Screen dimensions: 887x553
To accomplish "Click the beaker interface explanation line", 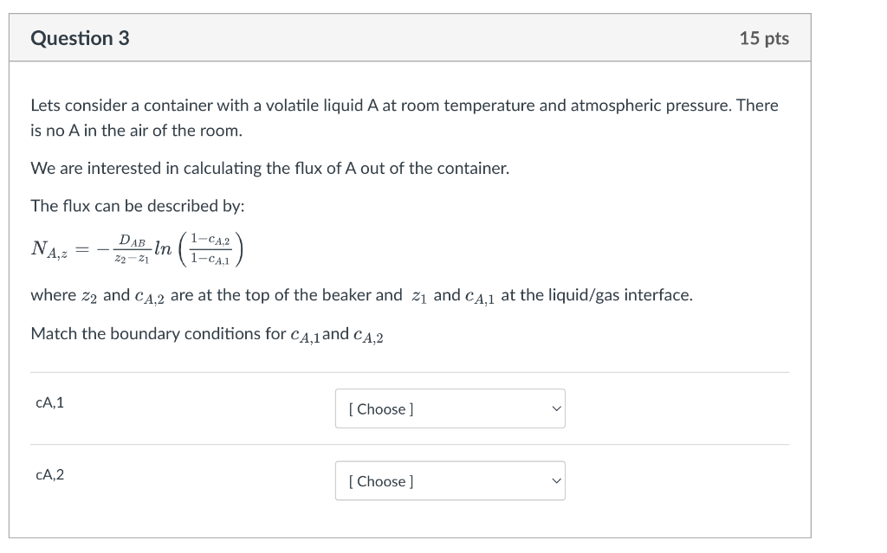I will pyautogui.click(x=360, y=294).
